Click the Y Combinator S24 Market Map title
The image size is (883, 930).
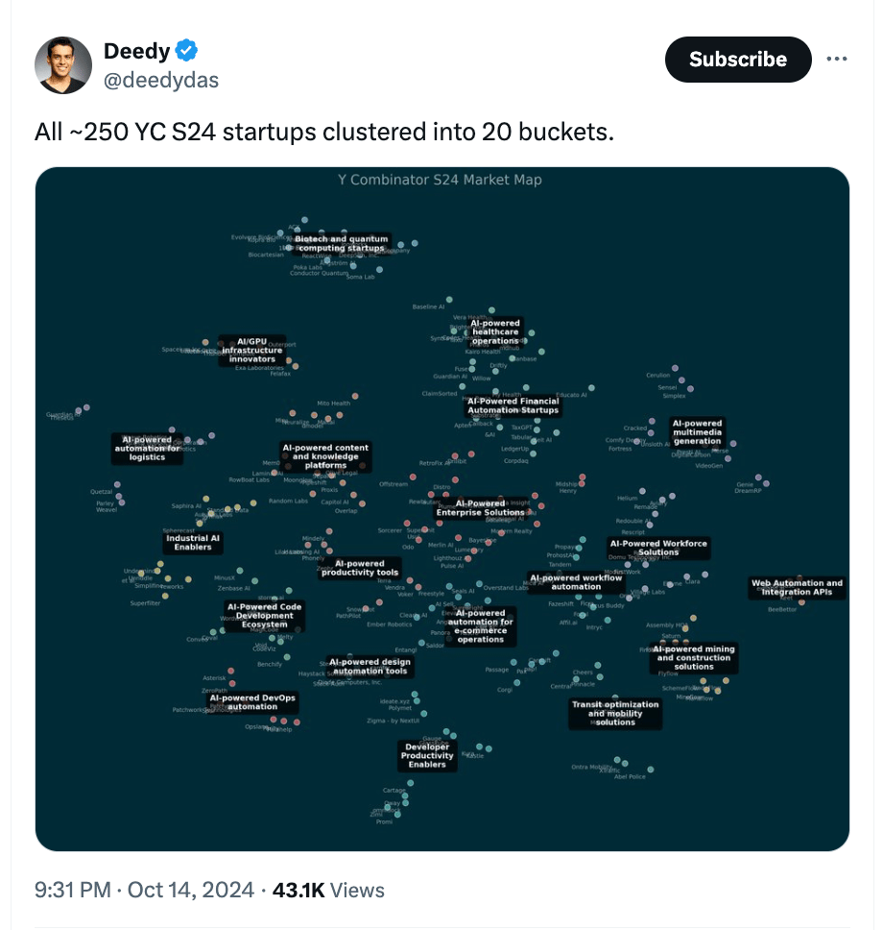click(440, 180)
